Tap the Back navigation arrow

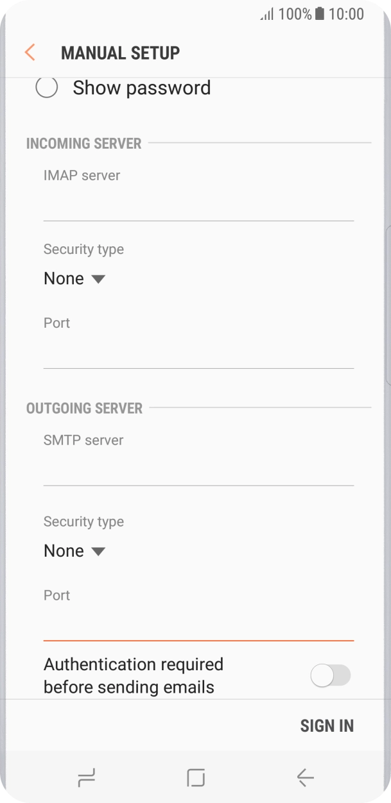(x=305, y=777)
